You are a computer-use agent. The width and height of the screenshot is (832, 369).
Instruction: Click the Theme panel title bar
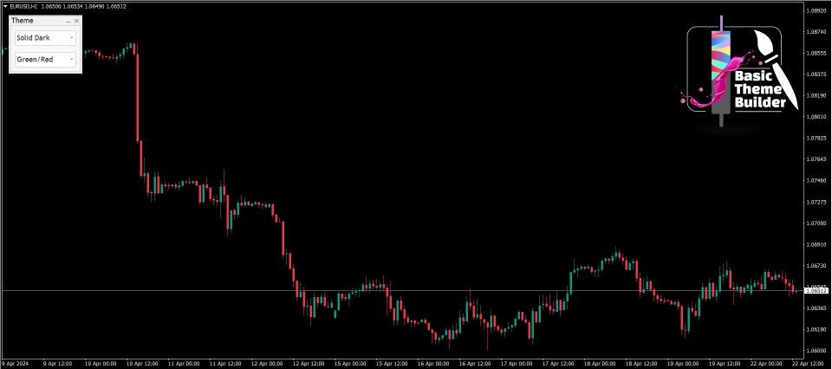click(x=46, y=21)
